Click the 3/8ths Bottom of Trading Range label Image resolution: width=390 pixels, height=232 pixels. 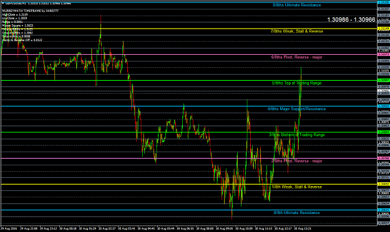point(297,135)
